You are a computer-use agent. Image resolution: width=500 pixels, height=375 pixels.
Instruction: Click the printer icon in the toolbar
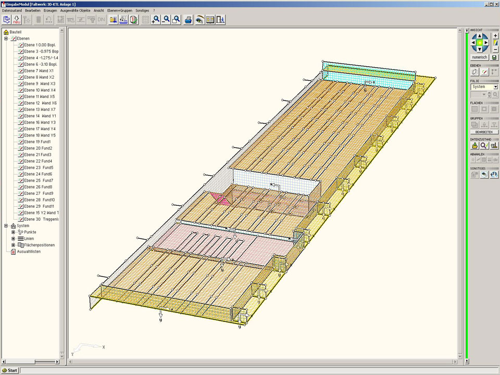tap(189, 20)
